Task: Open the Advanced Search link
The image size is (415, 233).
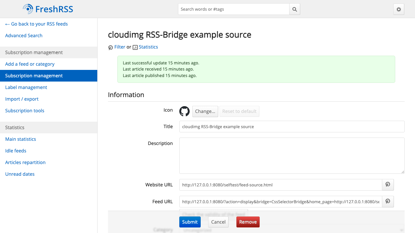Action: [x=24, y=36]
